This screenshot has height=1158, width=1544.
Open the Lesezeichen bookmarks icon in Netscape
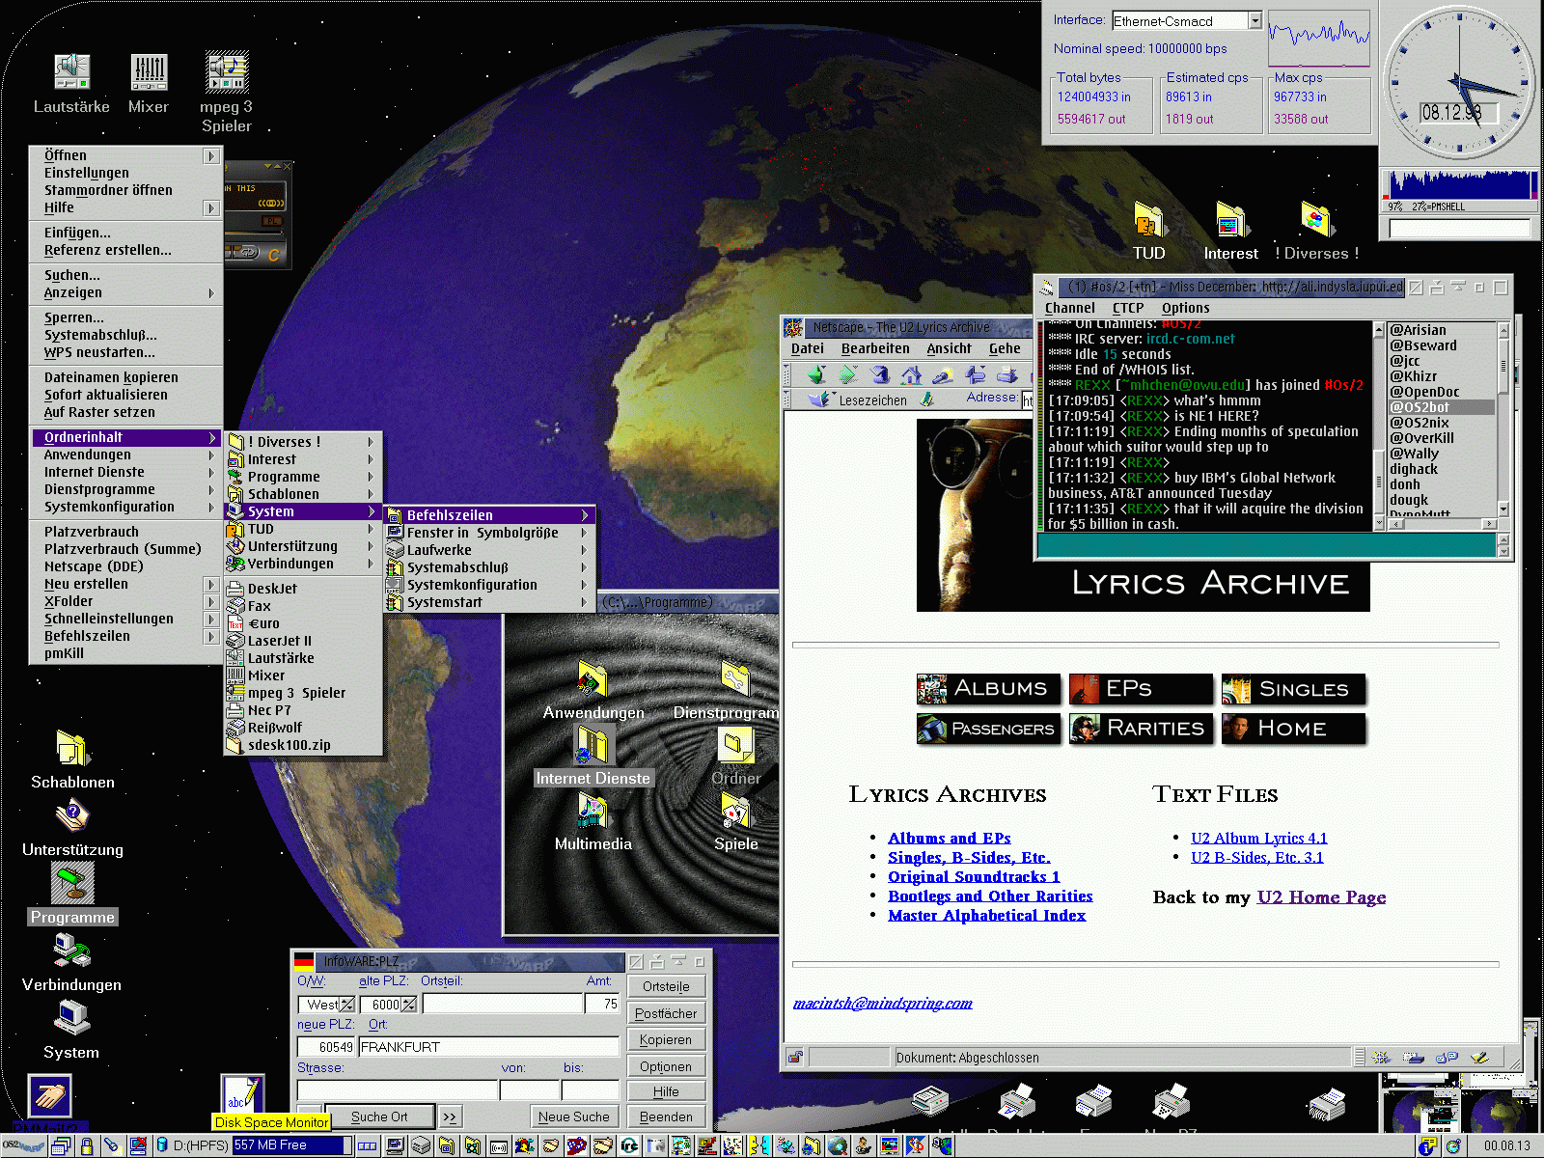point(820,400)
